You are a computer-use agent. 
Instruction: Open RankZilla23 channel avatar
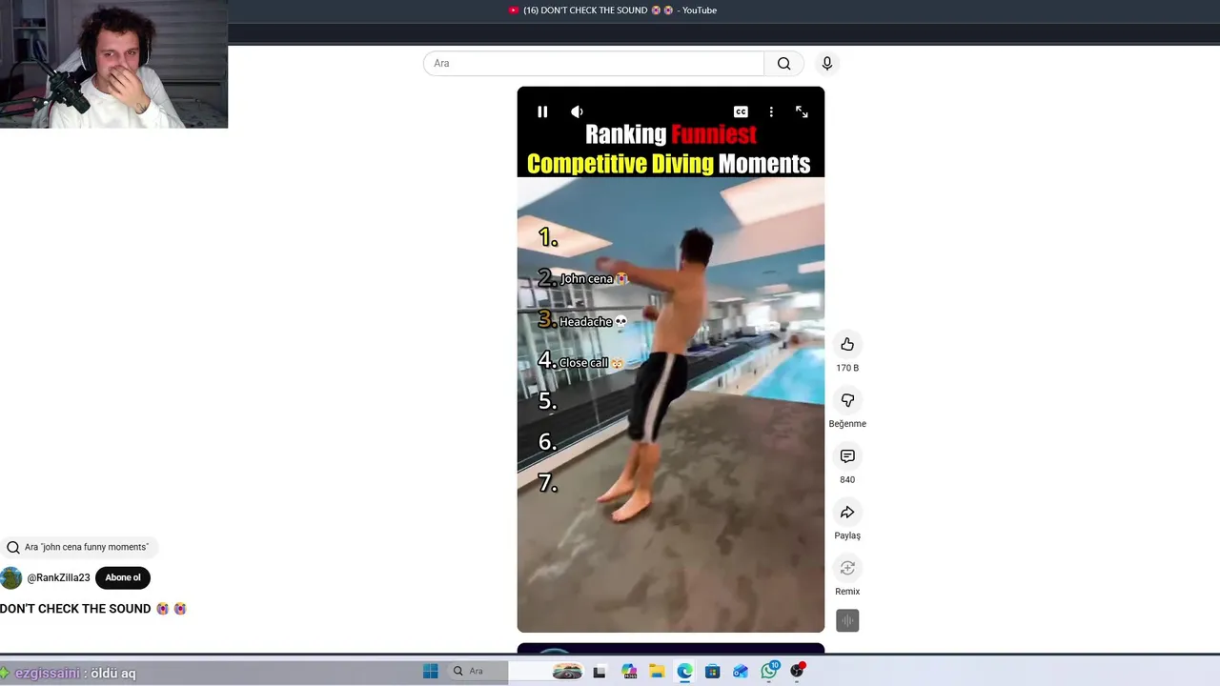[11, 577]
